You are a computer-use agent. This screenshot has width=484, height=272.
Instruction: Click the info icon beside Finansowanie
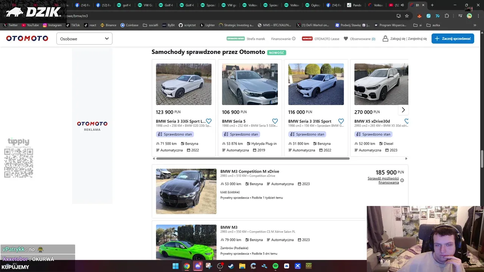[x=293, y=39]
